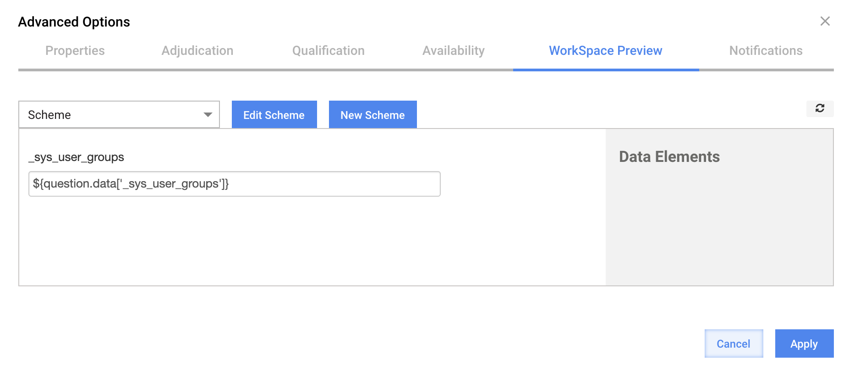Click the refresh icon above Data Elements
Screen dimensions: 849x381
pos(820,108)
